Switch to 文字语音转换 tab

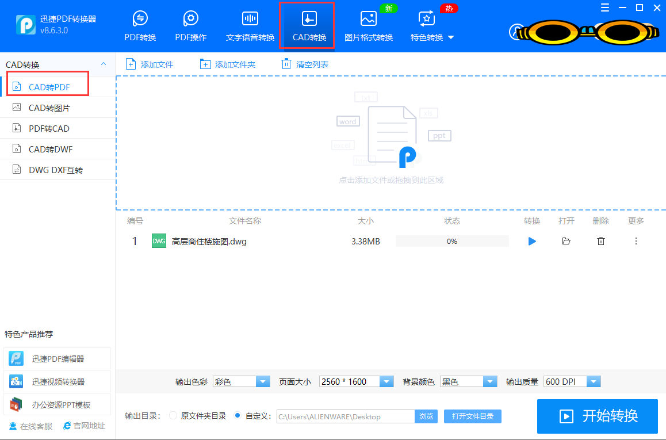(x=250, y=26)
